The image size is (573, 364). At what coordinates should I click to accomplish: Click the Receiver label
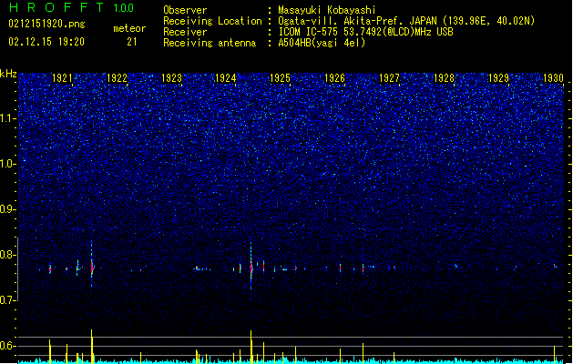pyautogui.click(x=185, y=32)
